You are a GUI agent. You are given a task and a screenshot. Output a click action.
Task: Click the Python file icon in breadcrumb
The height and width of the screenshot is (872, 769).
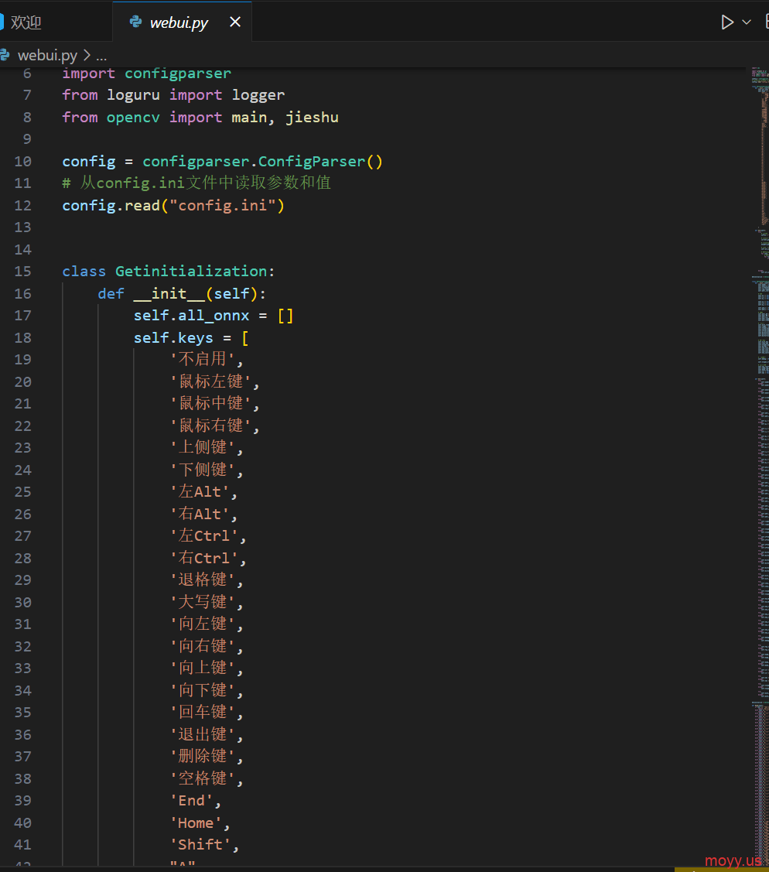(5, 55)
